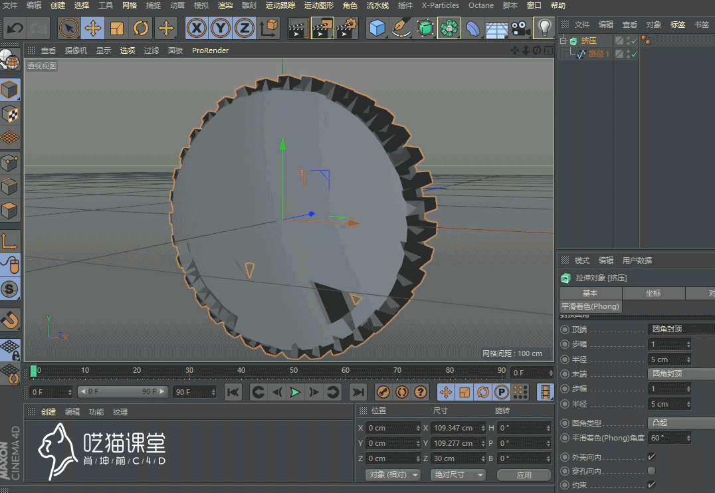Open object manager 标签 menu
Viewport: 715px width, 493px height.
point(678,25)
